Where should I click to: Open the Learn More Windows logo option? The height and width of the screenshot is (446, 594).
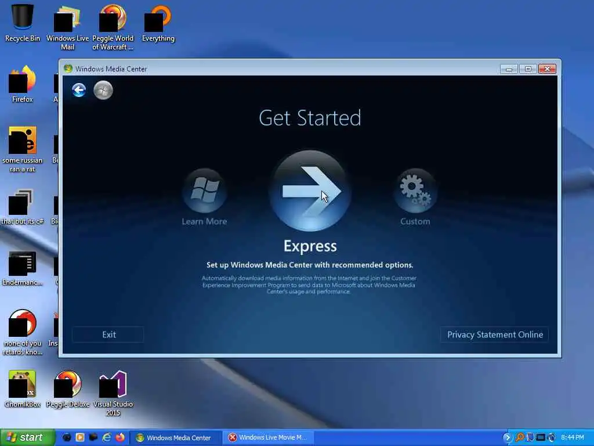(205, 190)
